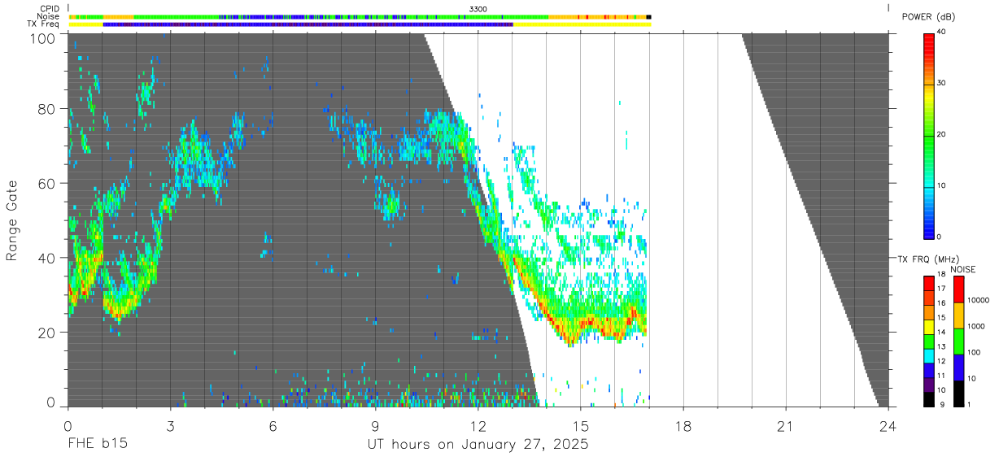Click the CPID value "3300"
The height and width of the screenshot is (461, 999).
pos(478,8)
